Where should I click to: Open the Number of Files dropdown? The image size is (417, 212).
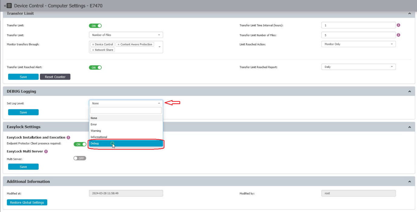pos(126,35)
